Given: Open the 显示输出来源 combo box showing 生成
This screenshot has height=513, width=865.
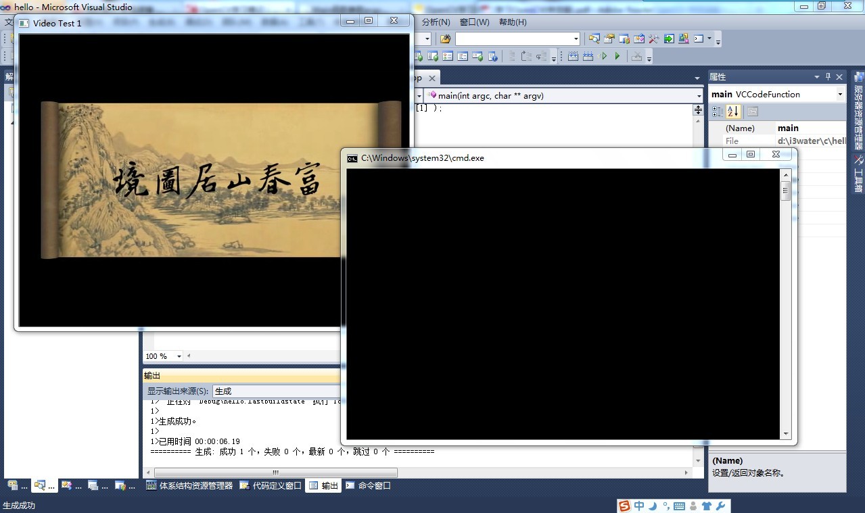Looking at the screenshot, I should (277, 391).
